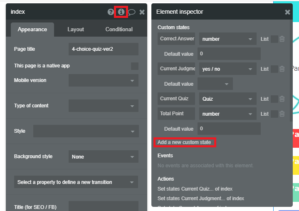Toggle List checkbox for Total Point state
Image resolution: width=299 pixels, height=211 pixels.
click(x=274, y=114)
